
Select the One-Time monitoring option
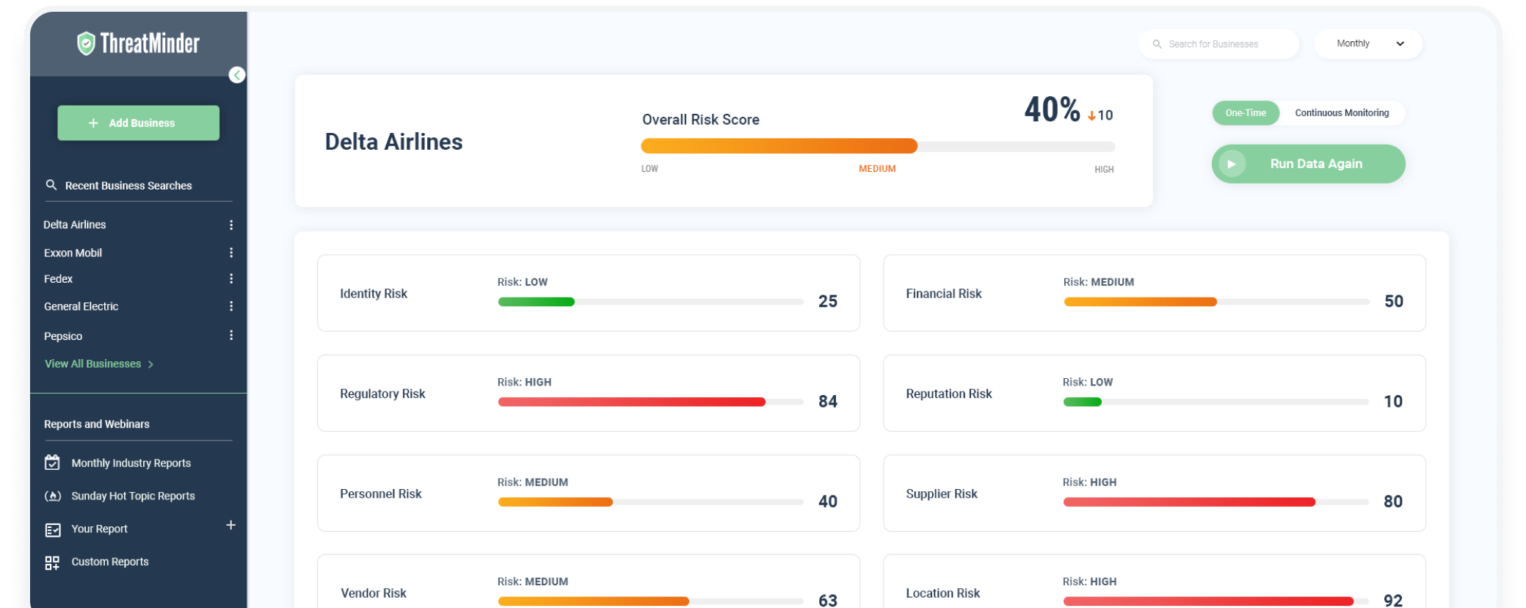[1245, 113]
